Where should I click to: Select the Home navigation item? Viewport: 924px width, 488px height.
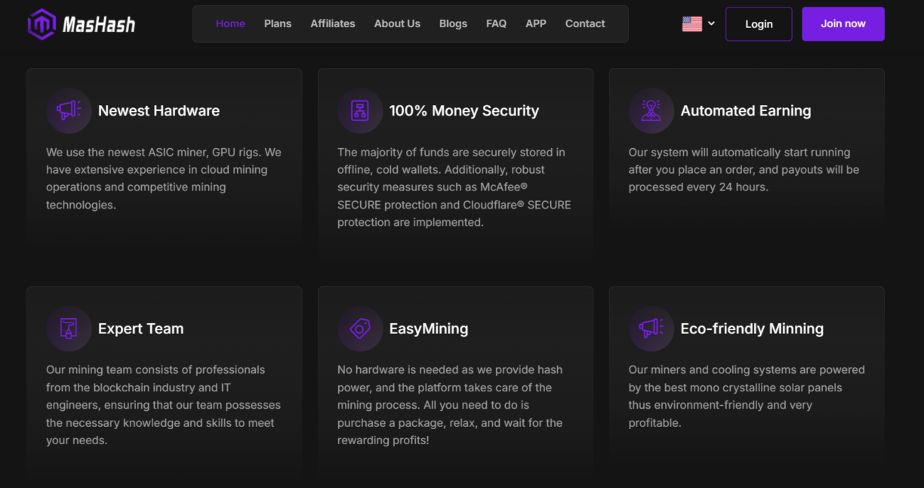pyautogui.click(x=230, y=23)
